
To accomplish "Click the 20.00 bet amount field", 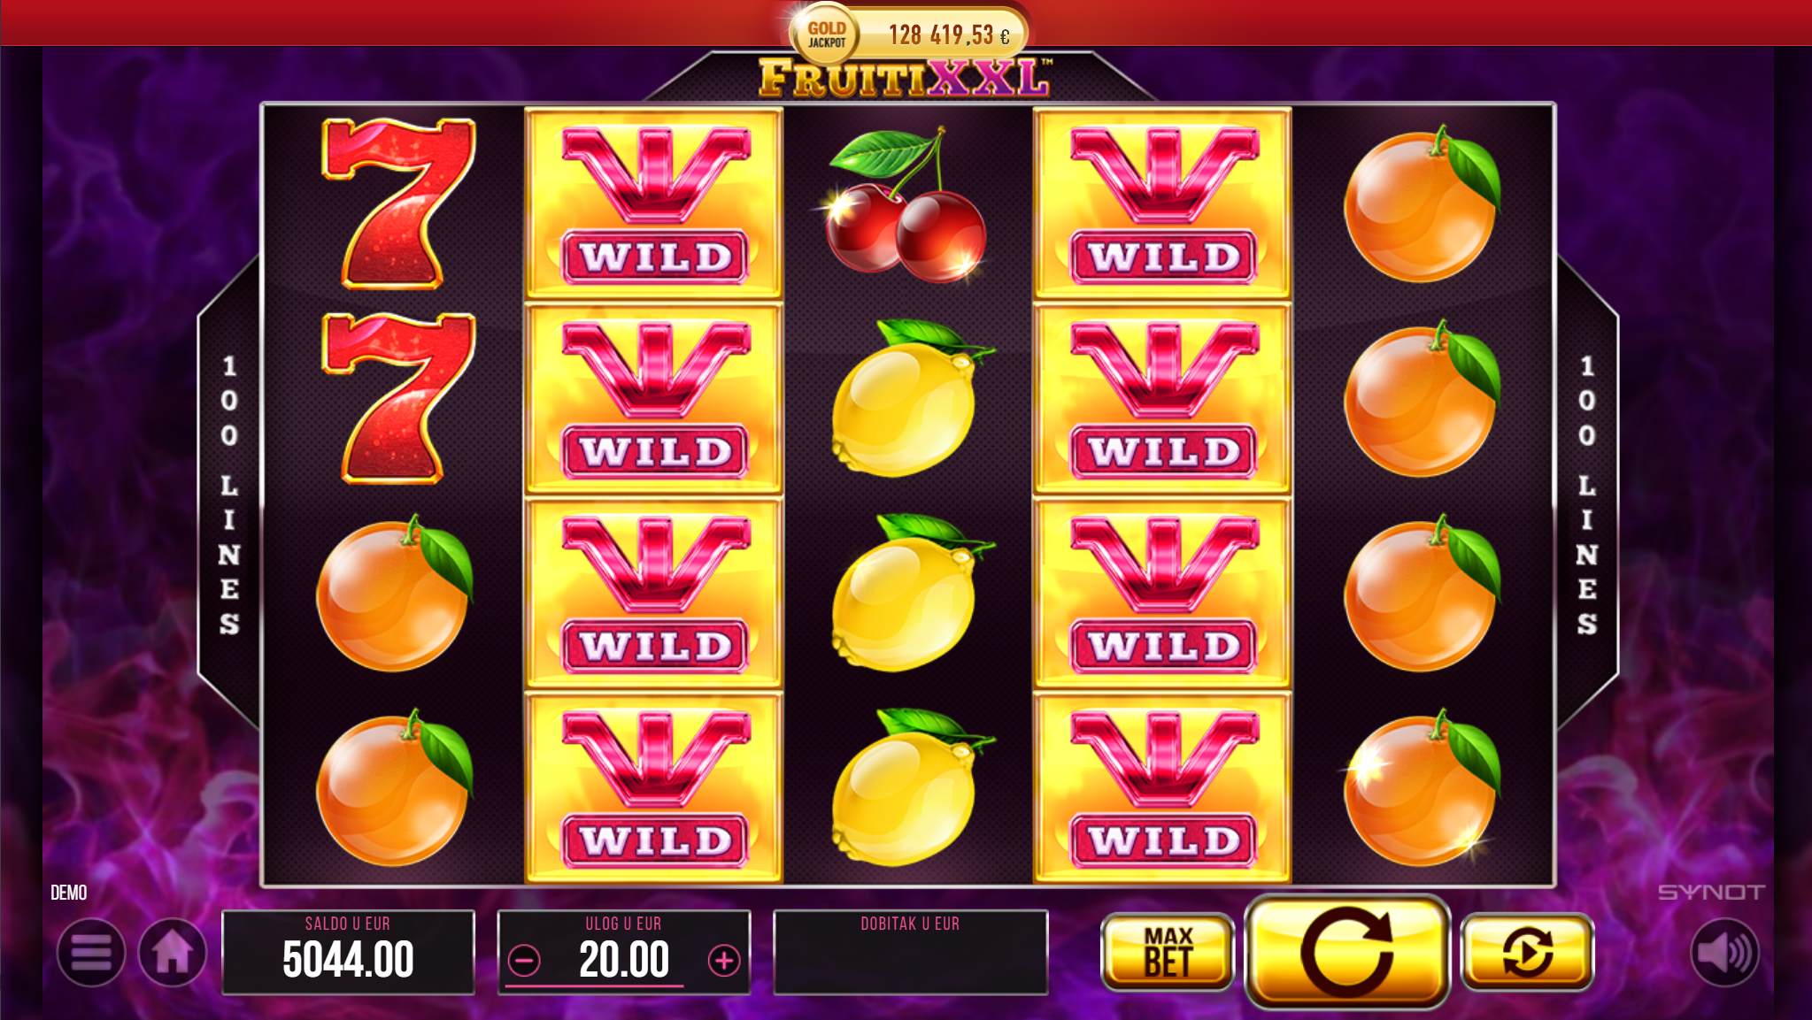I will tap(624, 960).
